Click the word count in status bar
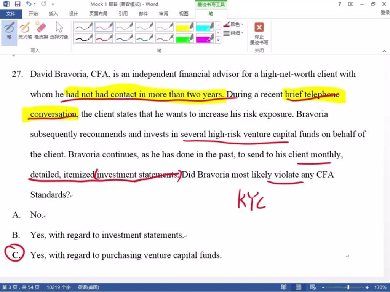390x292 pixels. coord(58,287)
